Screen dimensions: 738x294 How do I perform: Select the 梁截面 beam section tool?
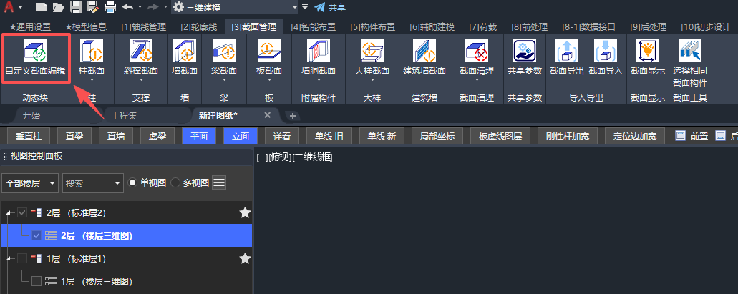[x=224, y=57]
